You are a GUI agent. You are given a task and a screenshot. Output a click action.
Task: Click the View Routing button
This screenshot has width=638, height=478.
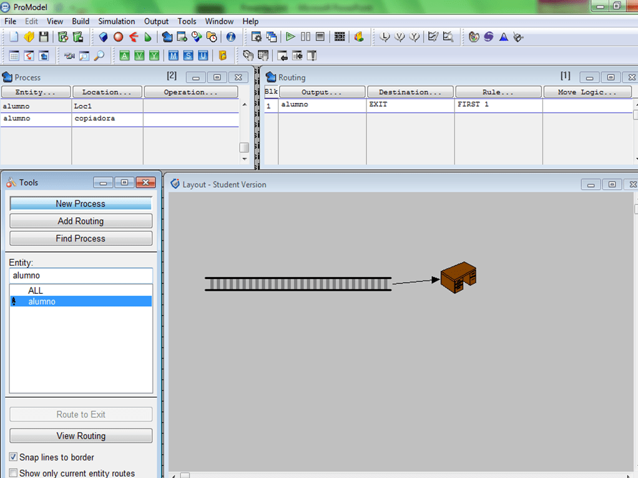pos(81,436)
